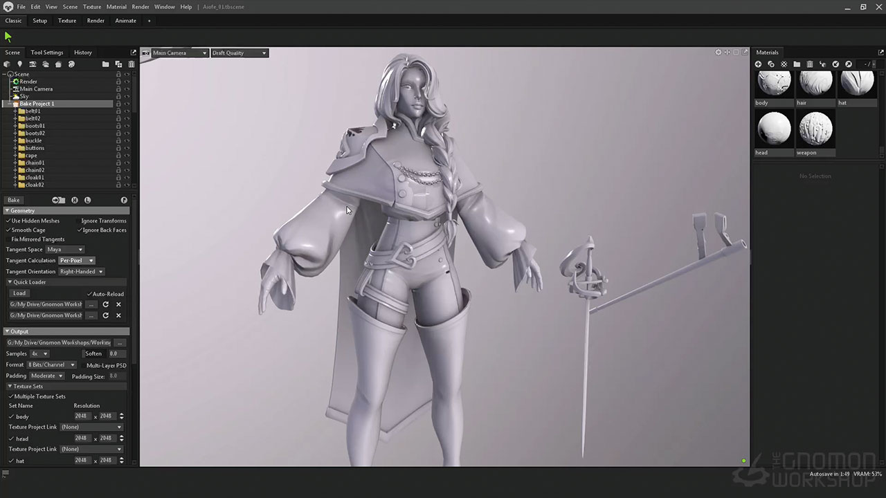Enable the Fix Mirrored Tangents checkbox
The height and width of the screenshot is (498, 886).
pyautogui.click(x=8, y=239)
